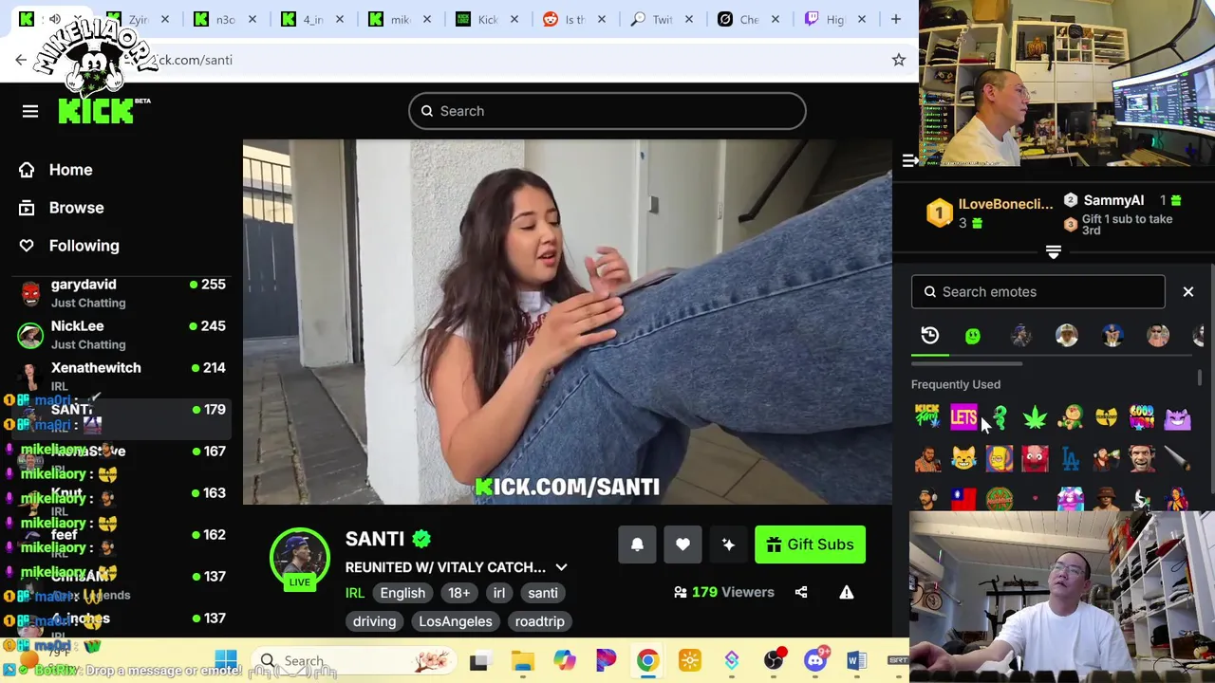1215x683 pixels.
Task: Open NickLee channel in sidebar
Action: [121, 335]
